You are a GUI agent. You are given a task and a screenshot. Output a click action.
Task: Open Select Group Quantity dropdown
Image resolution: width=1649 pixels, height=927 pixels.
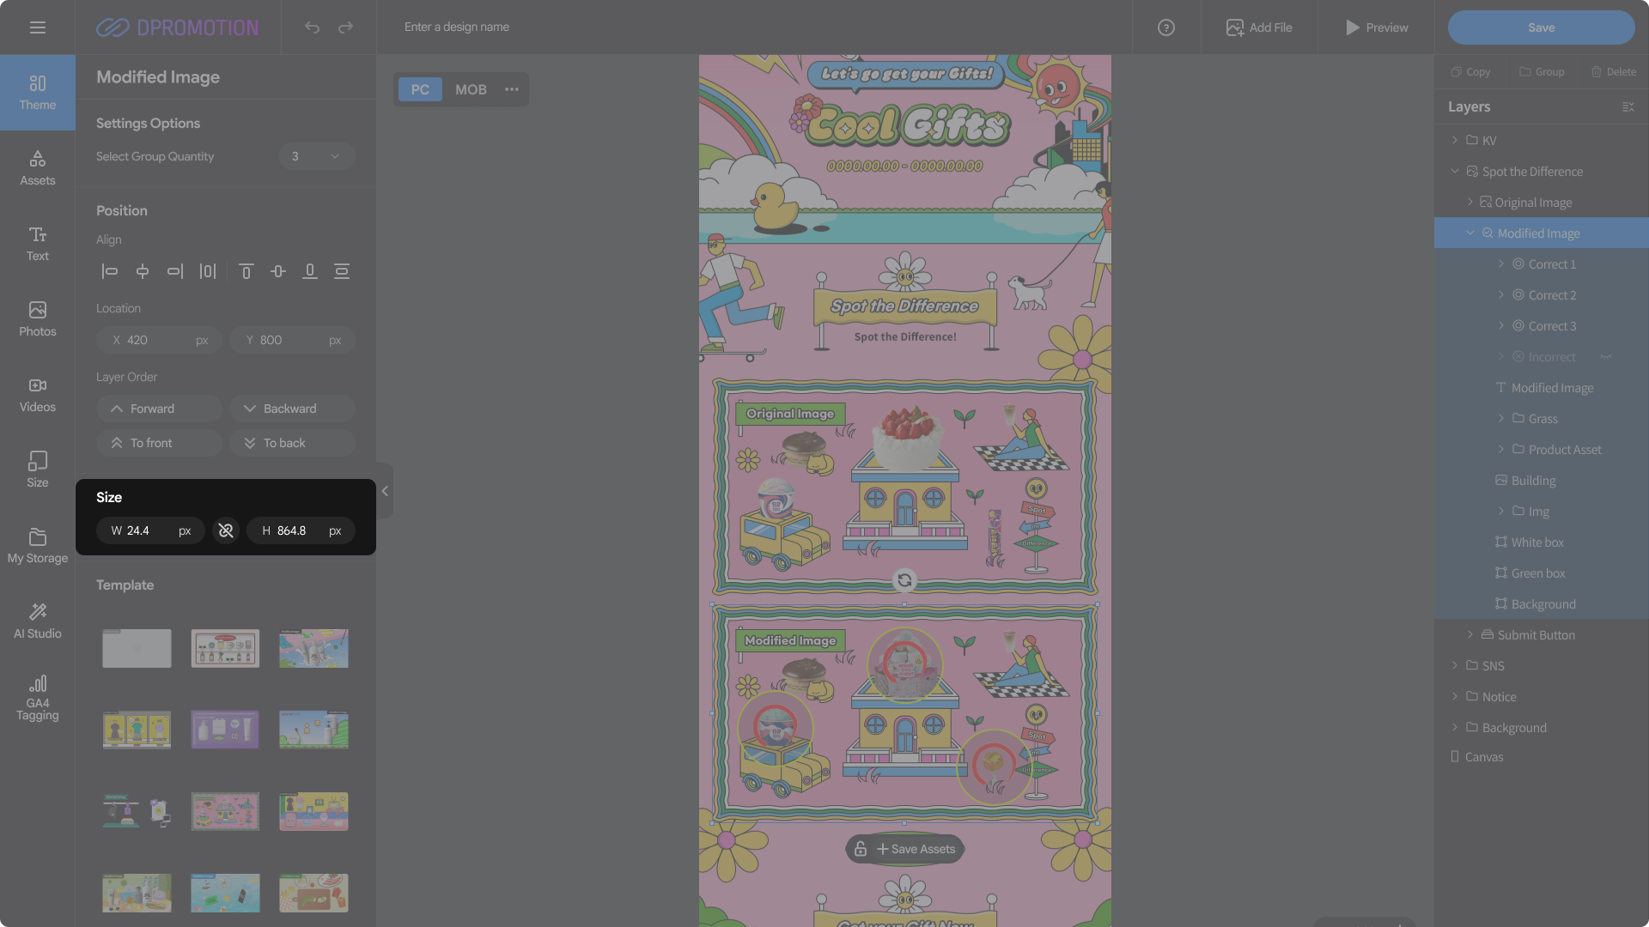tap(316, 156)
